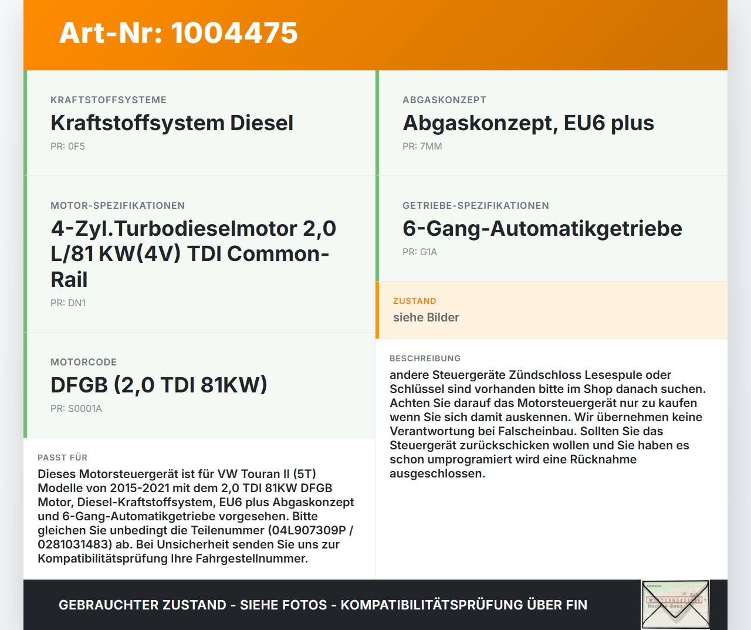This screenshot has height=630, width=751.
Task: Click the Art-Nr: 1004475 heading
Action: tap(178, 33)
